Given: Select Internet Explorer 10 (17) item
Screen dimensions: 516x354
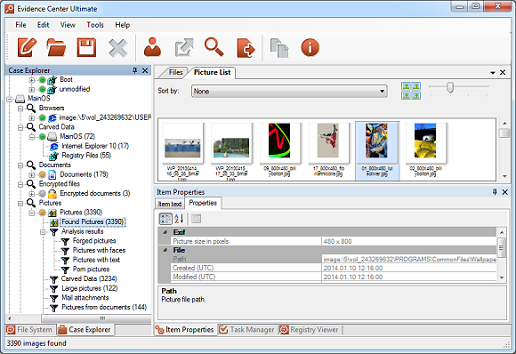Looking at the screenshot, I should point(95,146).
